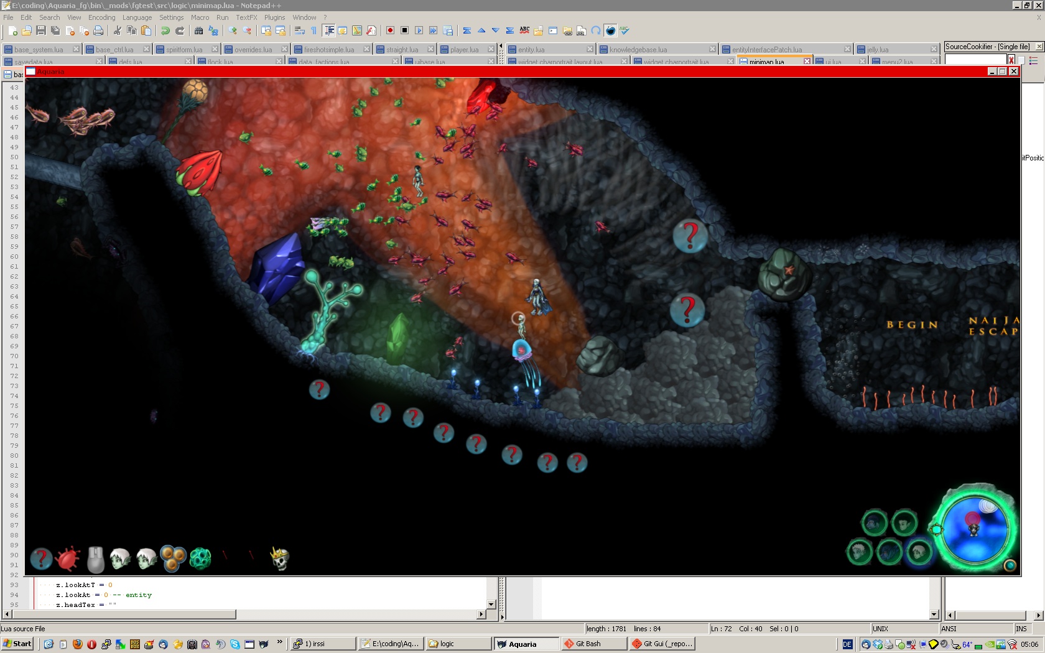Screen dimensions: 1045x653
Task: Open the Encoding menu
Action: [102, 17]
